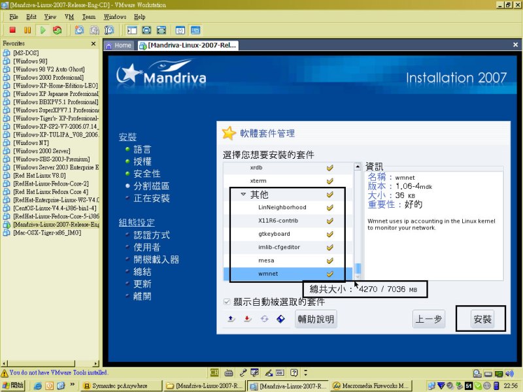Open the File menu

[14, 17]
